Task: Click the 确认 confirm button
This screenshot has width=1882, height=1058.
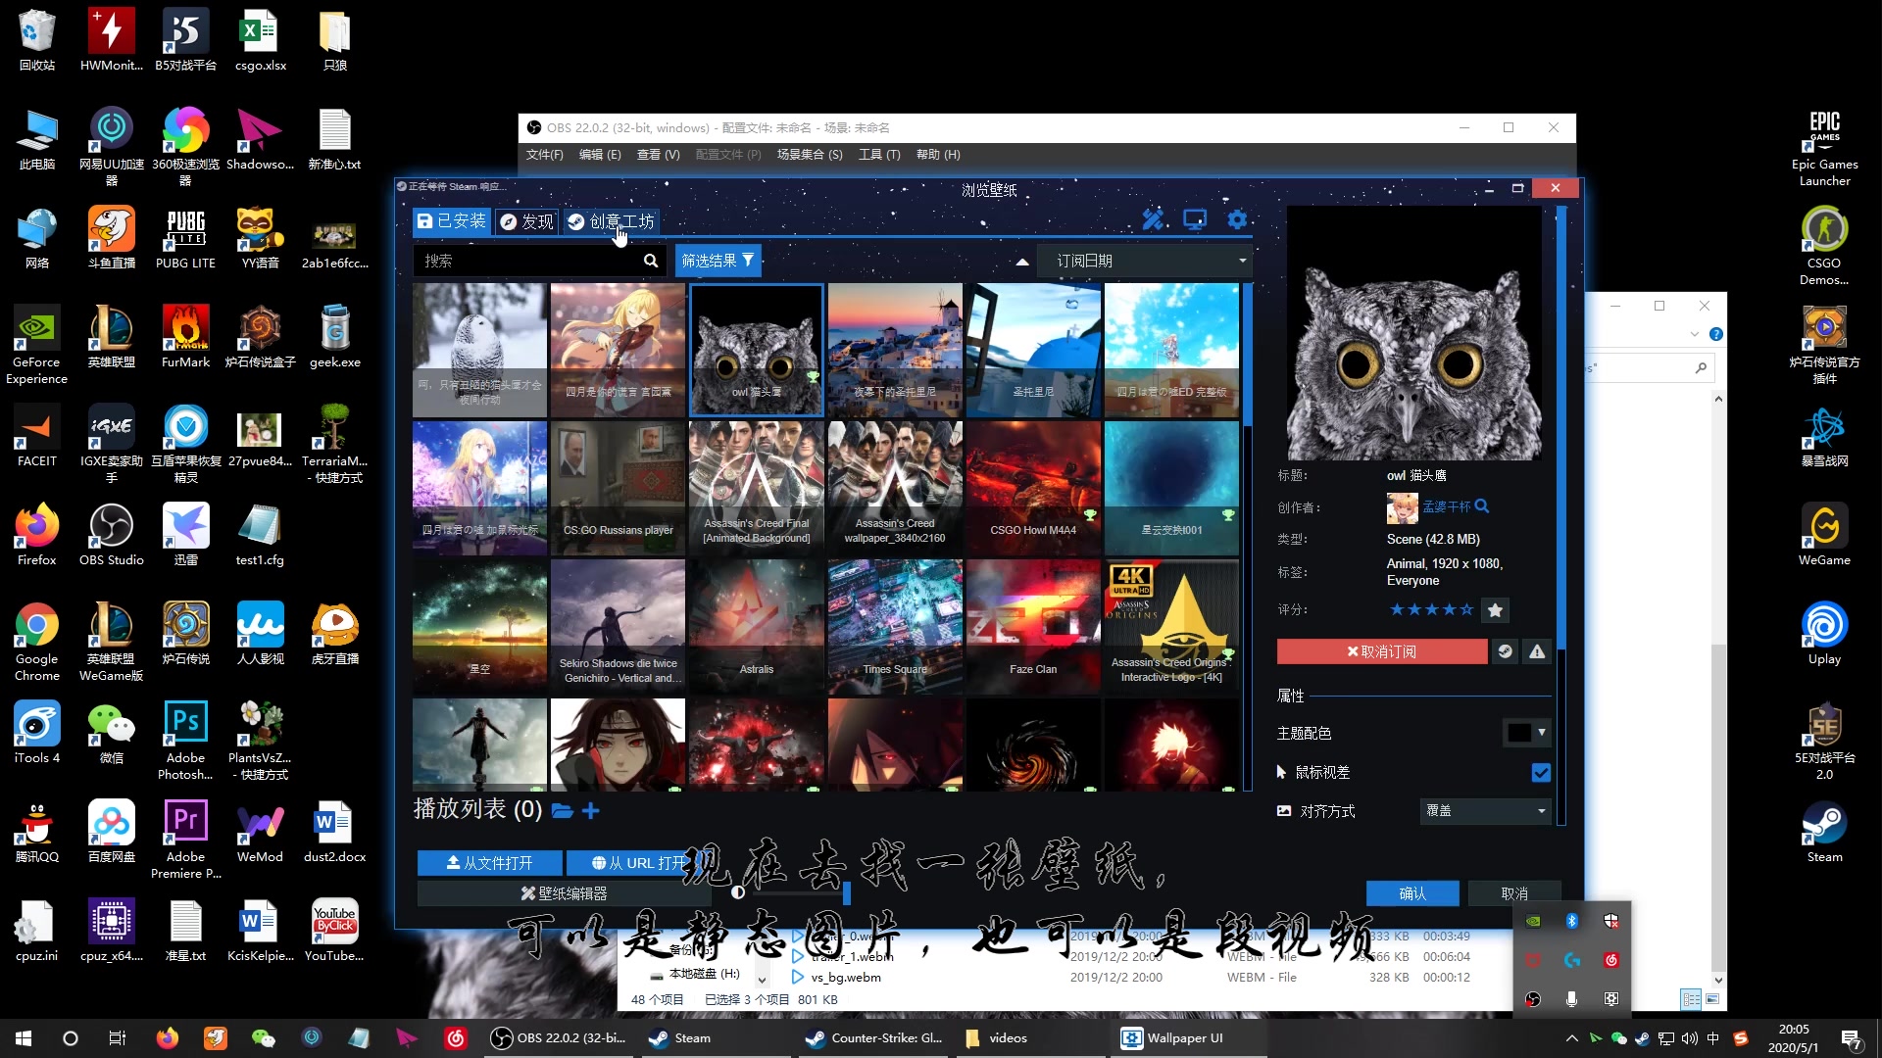Action: [x=1412, y=893]
